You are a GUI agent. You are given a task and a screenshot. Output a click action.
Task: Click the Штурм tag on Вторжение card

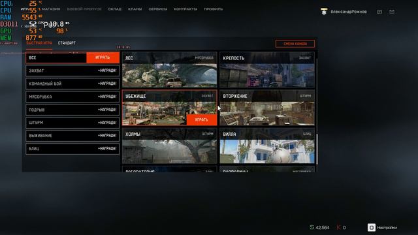click(305, 96)
